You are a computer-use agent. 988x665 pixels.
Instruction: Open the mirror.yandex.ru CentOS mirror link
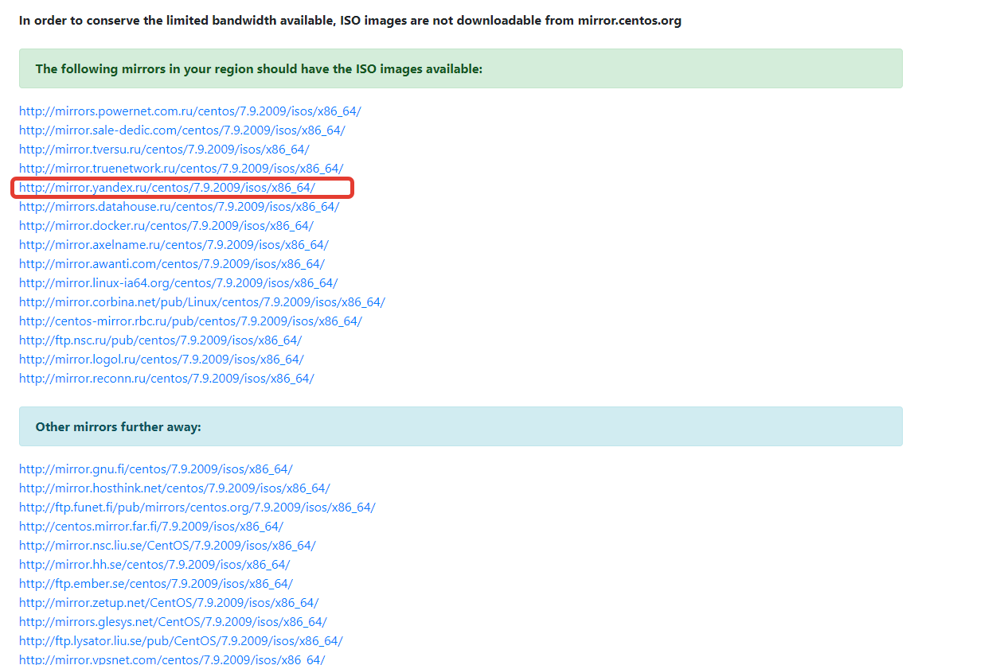pos(165,187)
